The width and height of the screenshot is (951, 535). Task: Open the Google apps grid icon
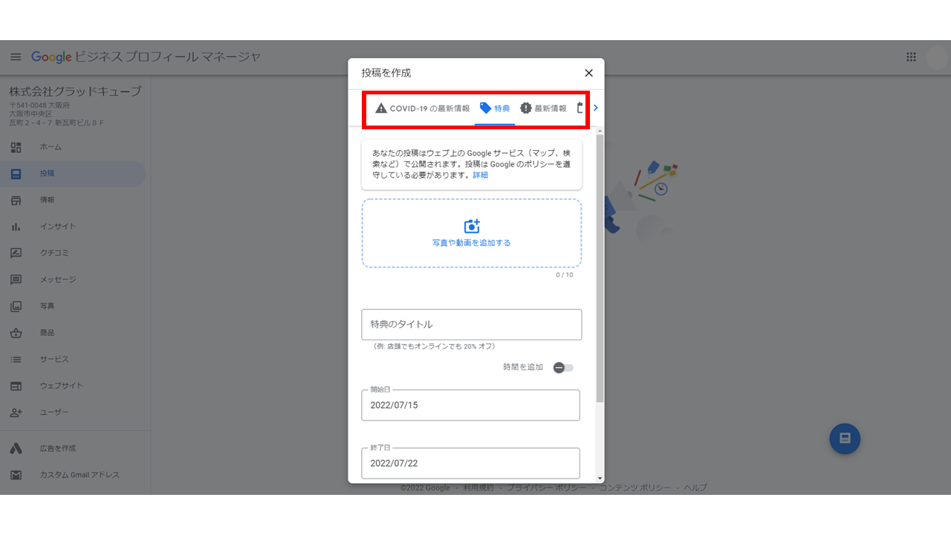coord(911,57)
